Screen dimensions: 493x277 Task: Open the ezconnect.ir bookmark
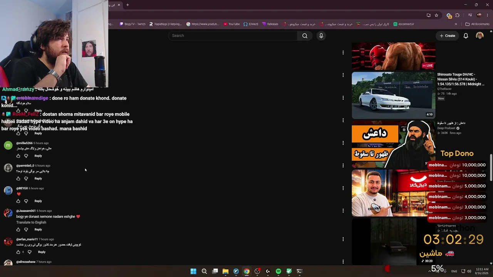coord(404,24)
